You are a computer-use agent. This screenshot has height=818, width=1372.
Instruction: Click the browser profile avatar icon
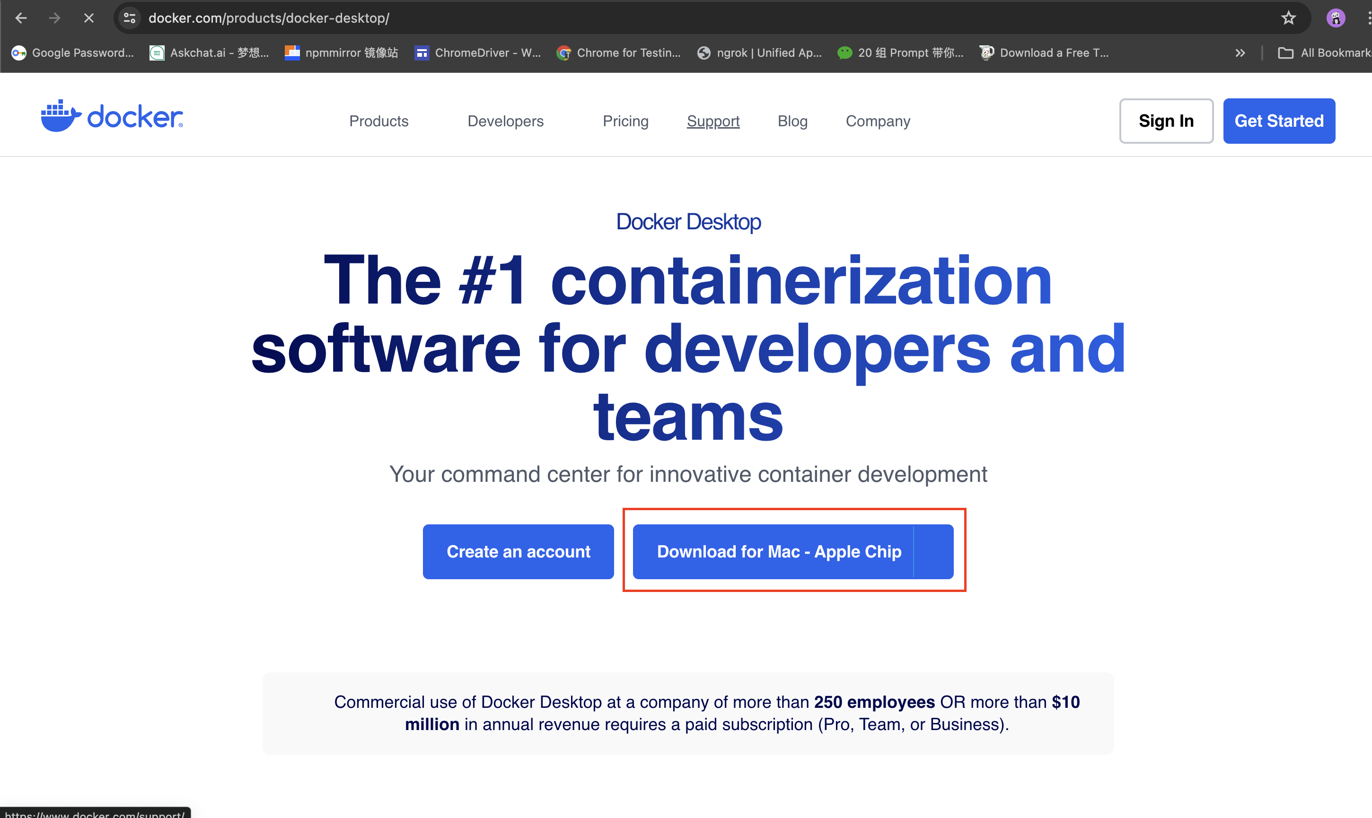tap(1336, 17)
